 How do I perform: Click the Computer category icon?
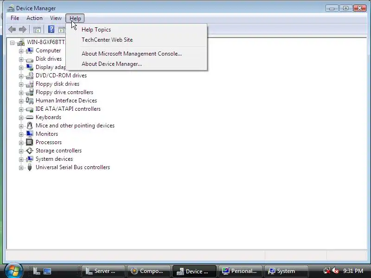[30, 51]
